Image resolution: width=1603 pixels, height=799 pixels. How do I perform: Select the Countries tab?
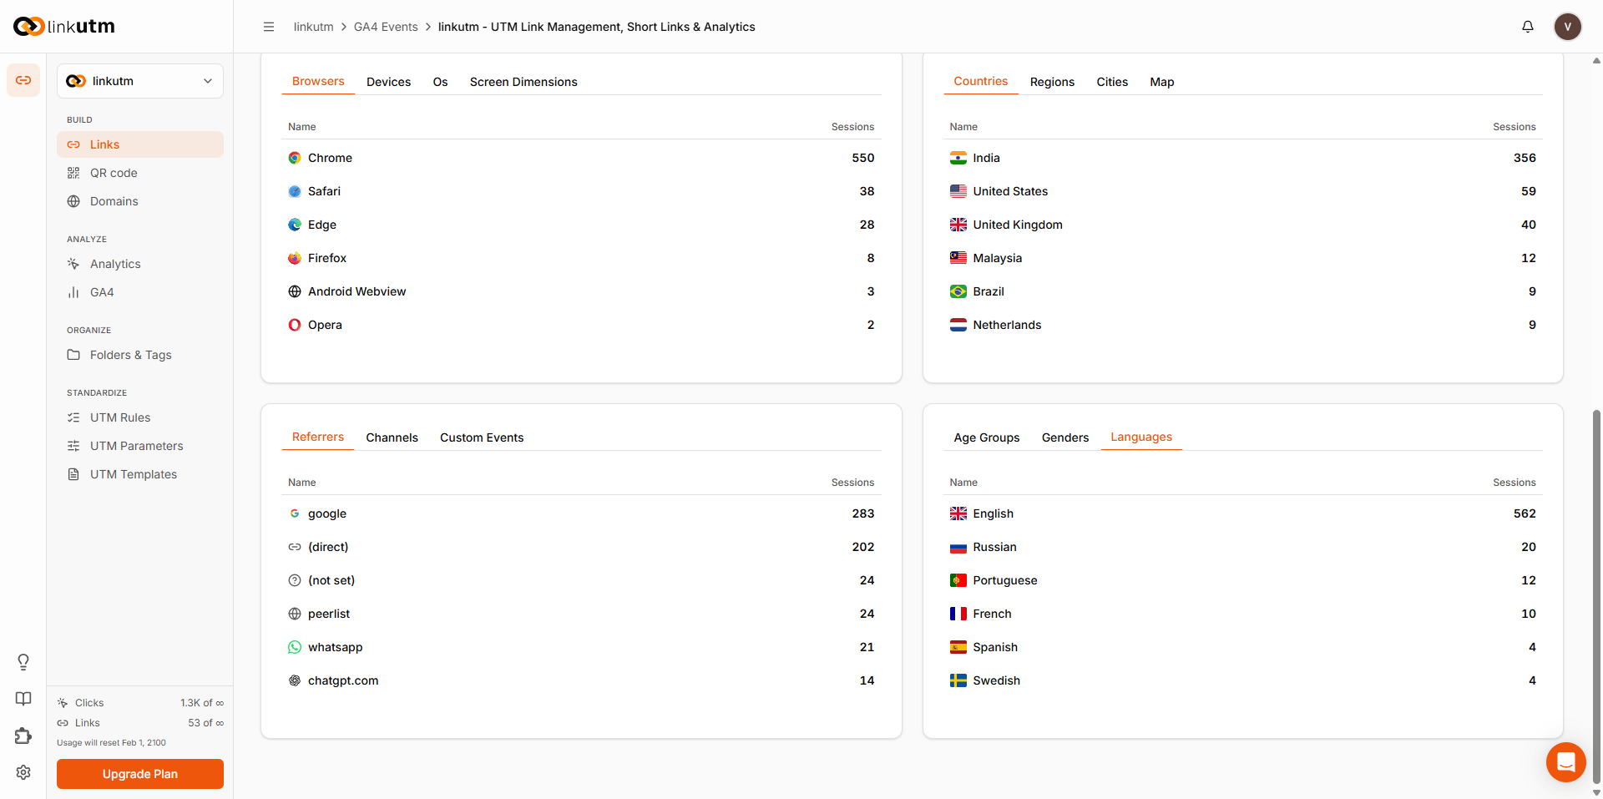point(981,81)
